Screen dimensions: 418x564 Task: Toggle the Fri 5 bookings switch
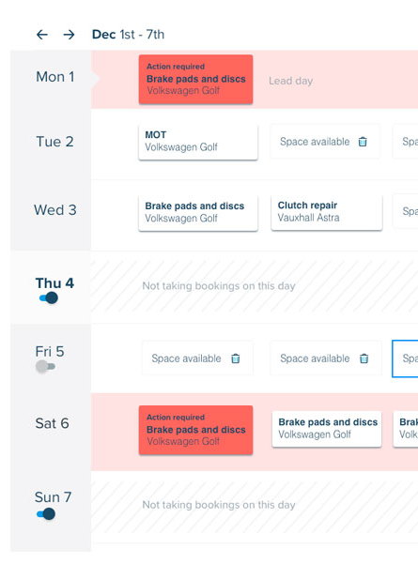click(45, 367)
